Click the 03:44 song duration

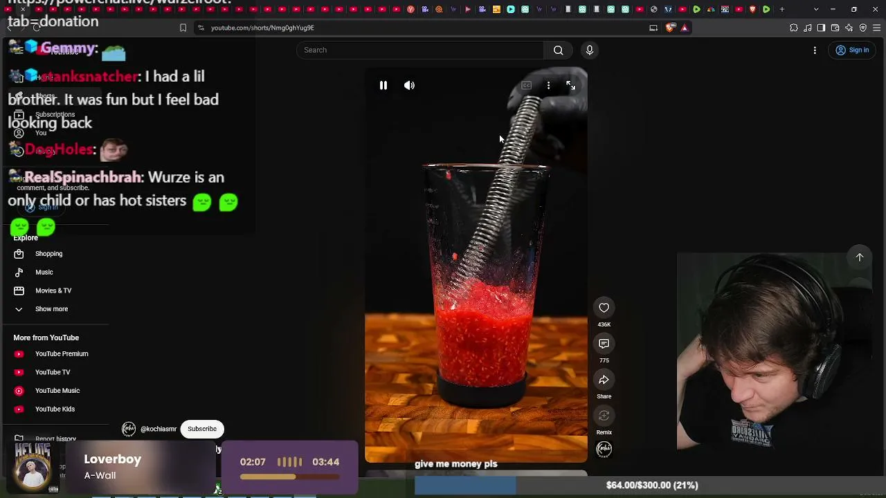pos(325,462)
